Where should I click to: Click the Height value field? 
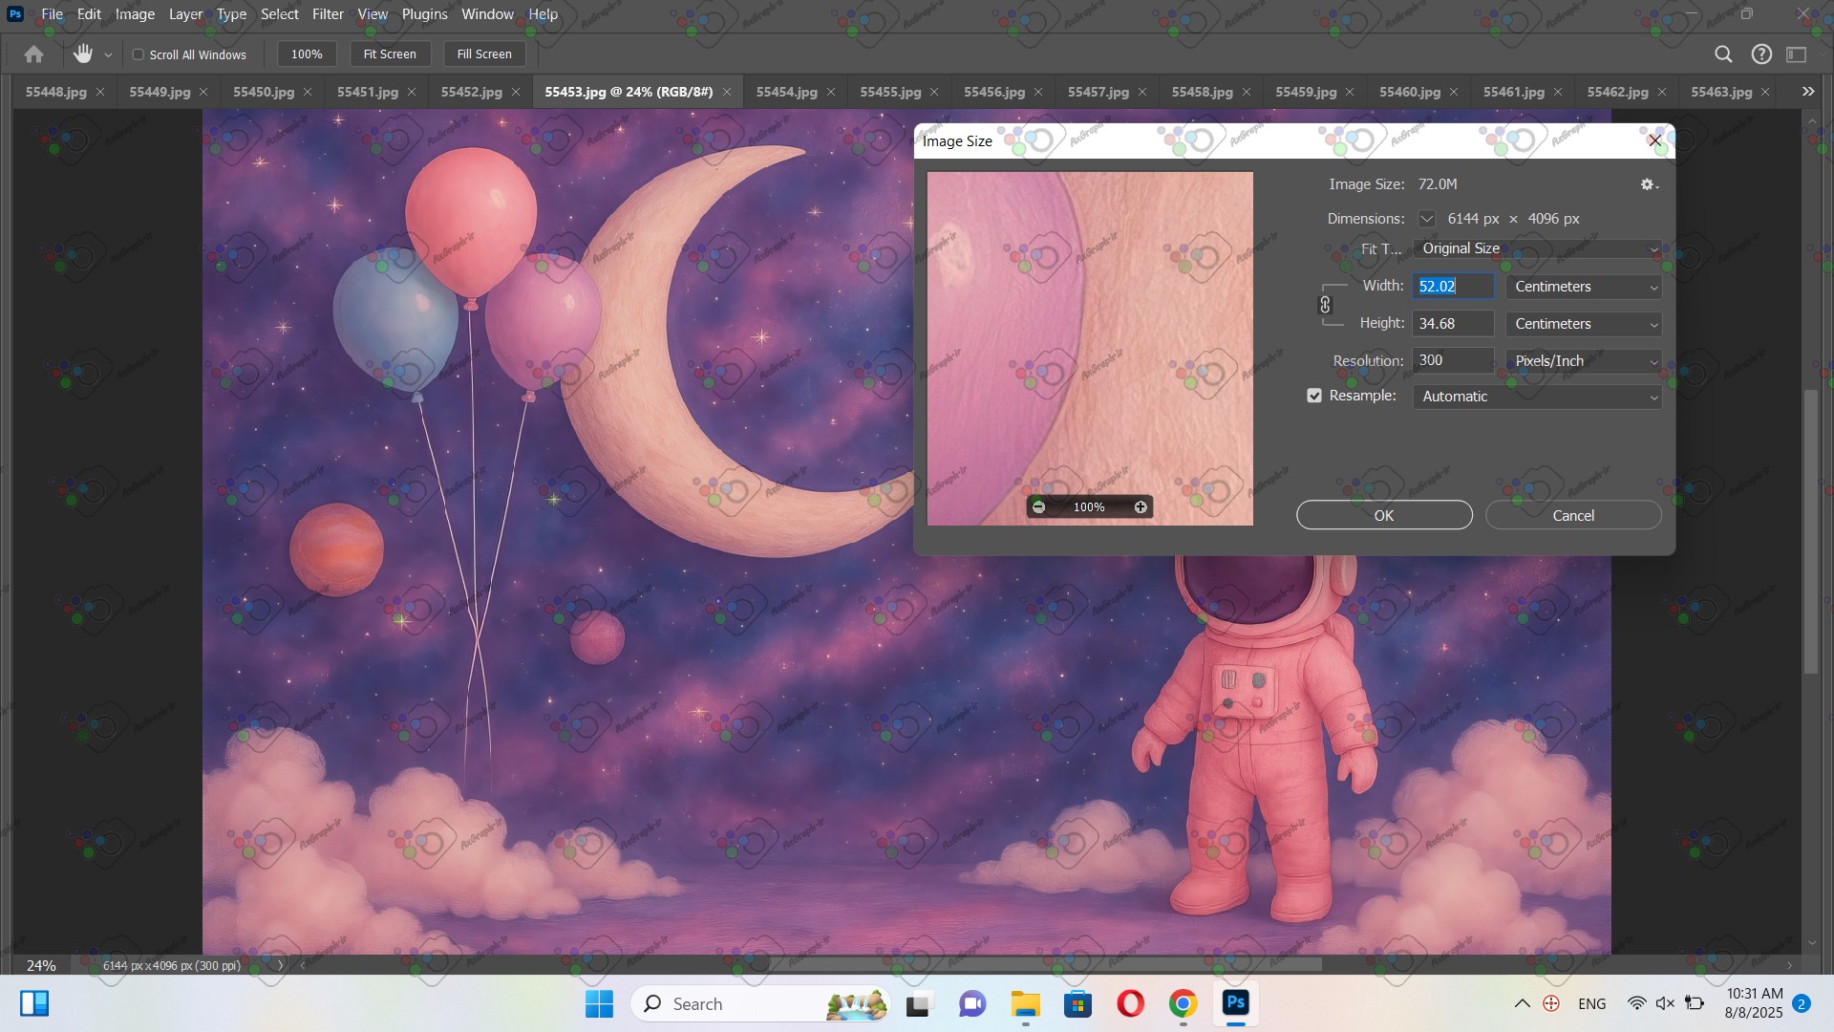(x=1452, y=324)
